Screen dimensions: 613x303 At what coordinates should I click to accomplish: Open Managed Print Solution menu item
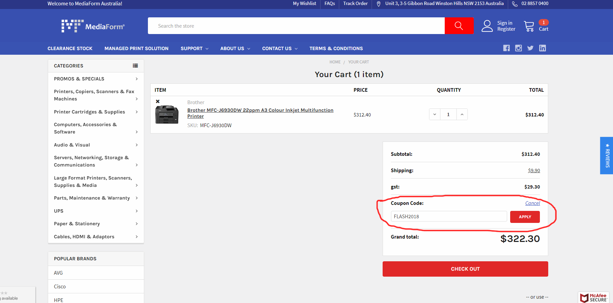pyautogui.click(x=136, y=48)
